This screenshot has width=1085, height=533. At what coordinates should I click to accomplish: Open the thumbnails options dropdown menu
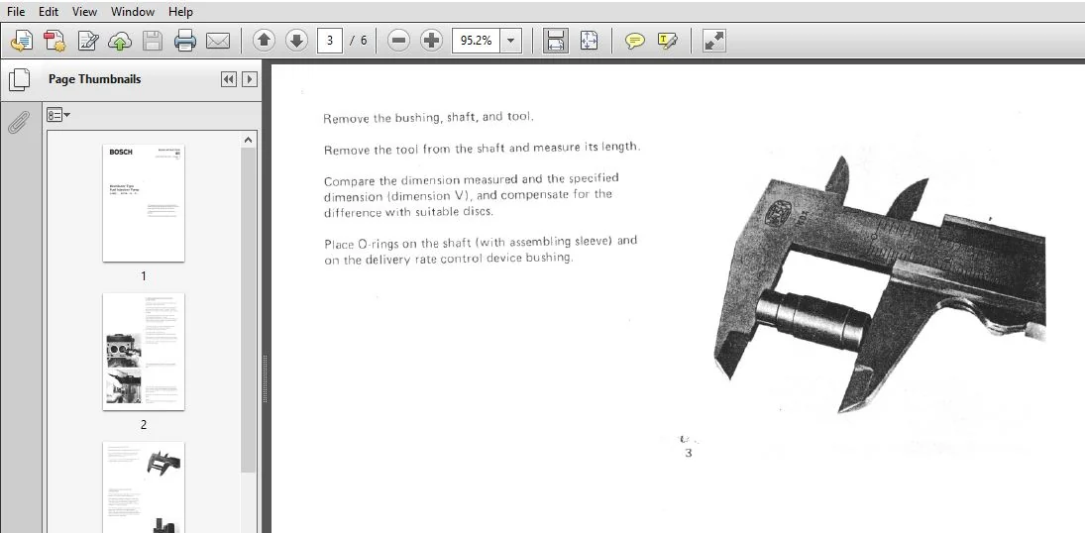tap(58, 115)
